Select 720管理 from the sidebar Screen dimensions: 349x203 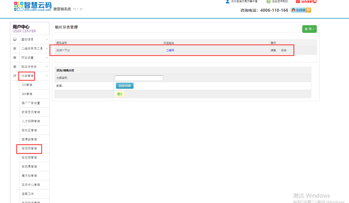click(27, 85)
